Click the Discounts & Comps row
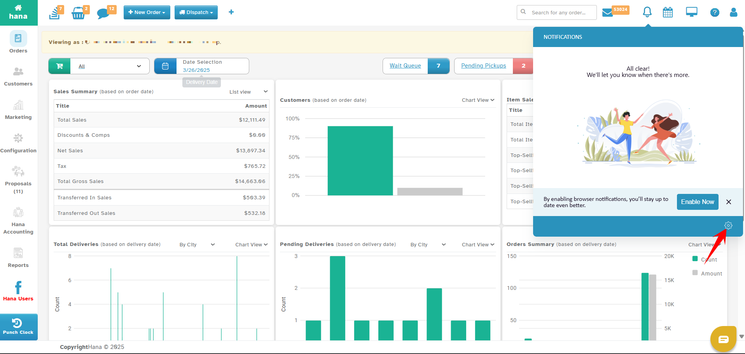Image resolution: width=745 pixels, height=354 pixels. click(x=161, y=135)
